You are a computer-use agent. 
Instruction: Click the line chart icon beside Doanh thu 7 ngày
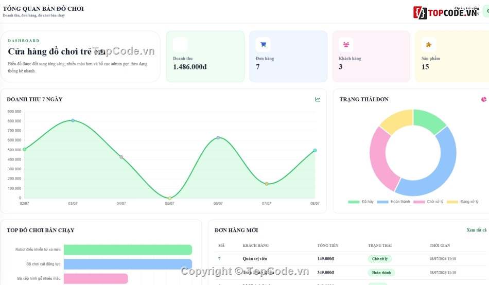[318, 99]
